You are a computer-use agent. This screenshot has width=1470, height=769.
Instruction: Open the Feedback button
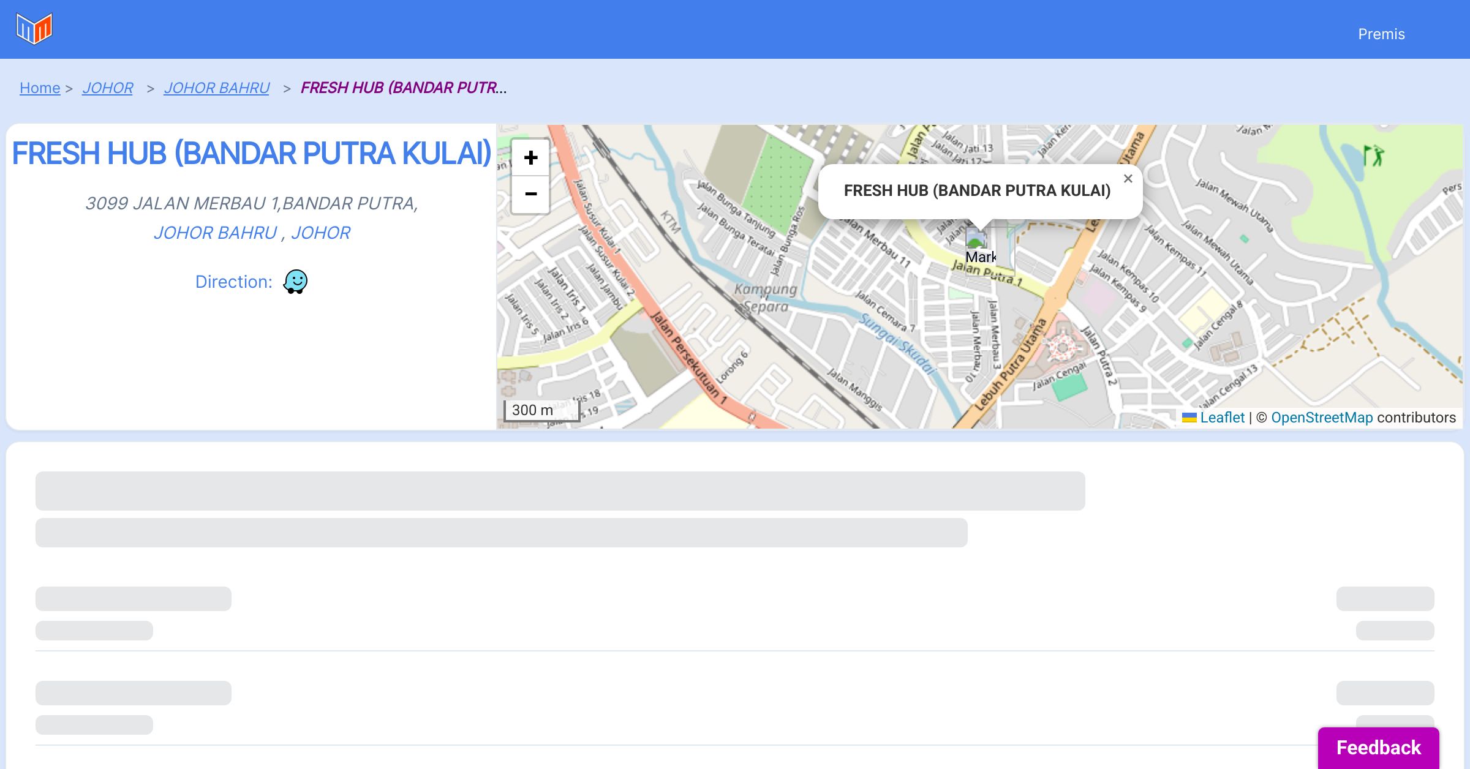pos(1378,747)
